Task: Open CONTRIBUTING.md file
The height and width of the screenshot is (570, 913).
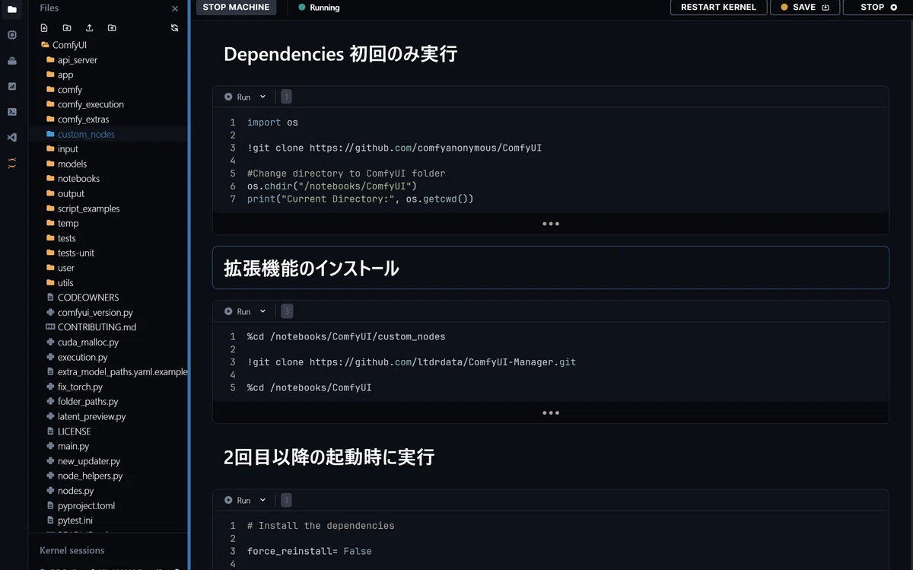Action: coord(91,327)
